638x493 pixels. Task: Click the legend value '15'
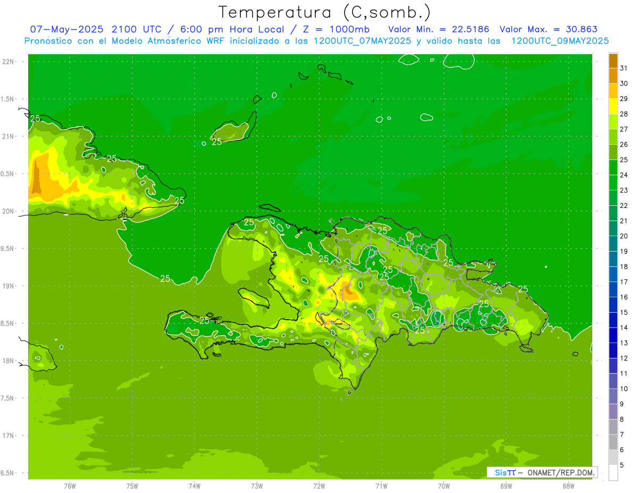click(624, 312)
